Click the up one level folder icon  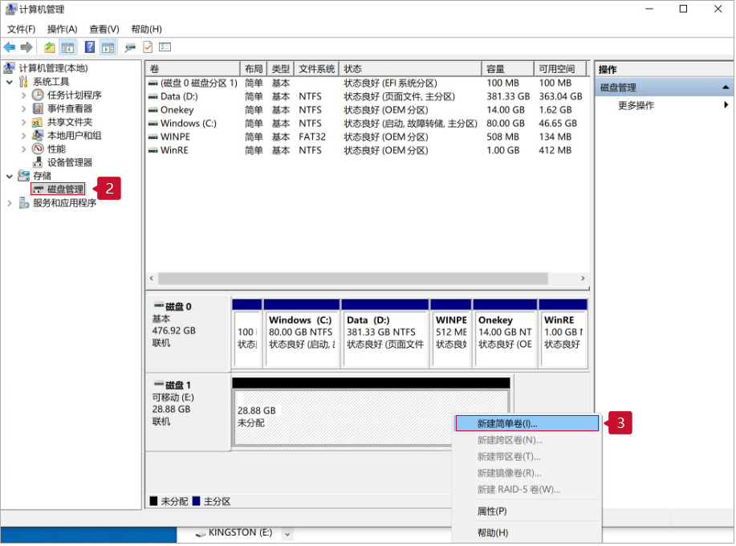pyautogui.click(x=50, y=47)
